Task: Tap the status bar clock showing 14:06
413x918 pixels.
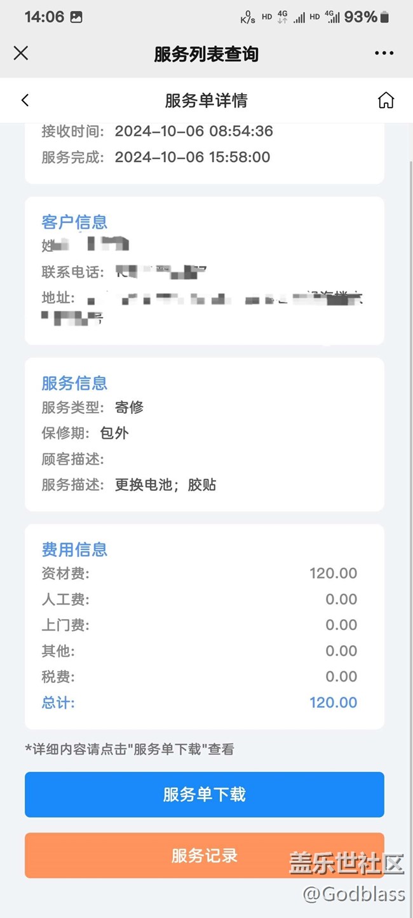Action: pos(44,18)
